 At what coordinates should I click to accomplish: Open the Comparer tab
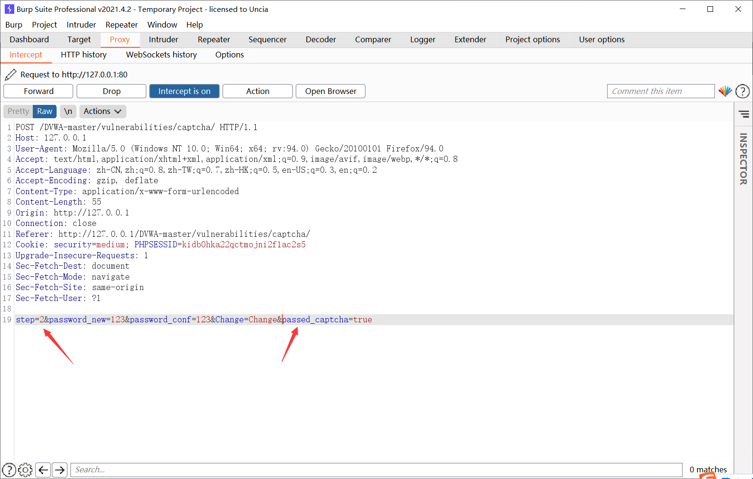[x=373, y=39]
